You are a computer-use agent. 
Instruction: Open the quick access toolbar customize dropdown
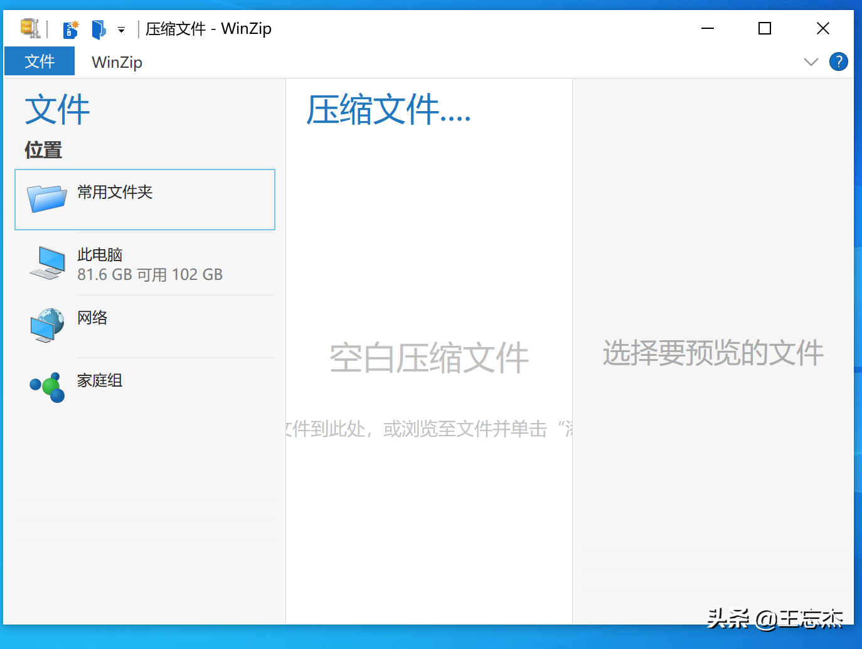click(121, 29)
